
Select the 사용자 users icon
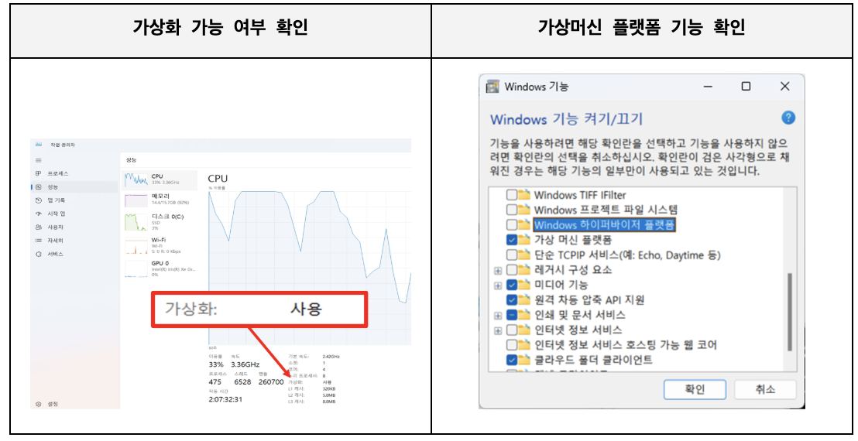(x=38, y=227)
